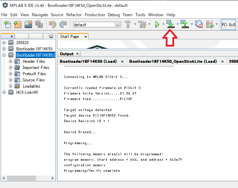238x188 pixels.
Task: Open the Navigate menu
Action: coord(40,15)
